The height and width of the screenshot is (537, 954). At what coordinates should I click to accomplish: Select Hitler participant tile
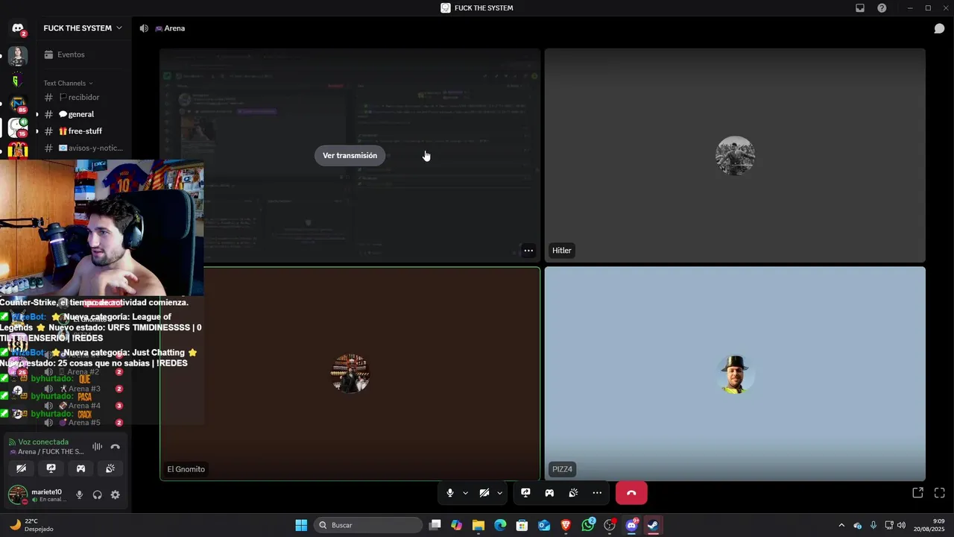point(735,155)
